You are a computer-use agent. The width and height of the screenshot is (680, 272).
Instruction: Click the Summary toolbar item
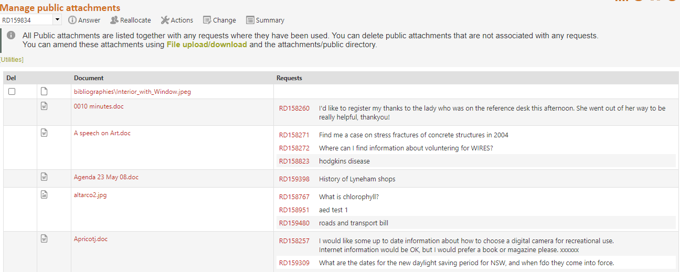[265, 20]
